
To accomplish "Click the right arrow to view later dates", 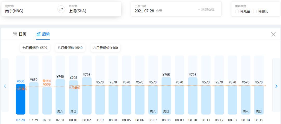I will click(x=276, y=86).
